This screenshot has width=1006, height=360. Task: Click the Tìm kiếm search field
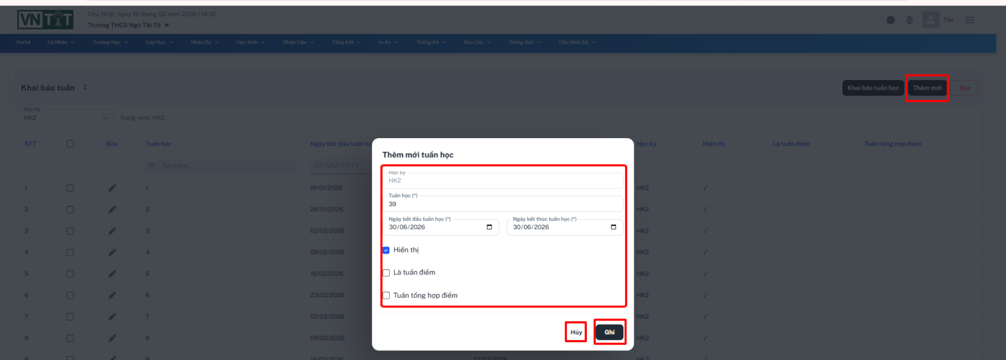coord(222,166)
